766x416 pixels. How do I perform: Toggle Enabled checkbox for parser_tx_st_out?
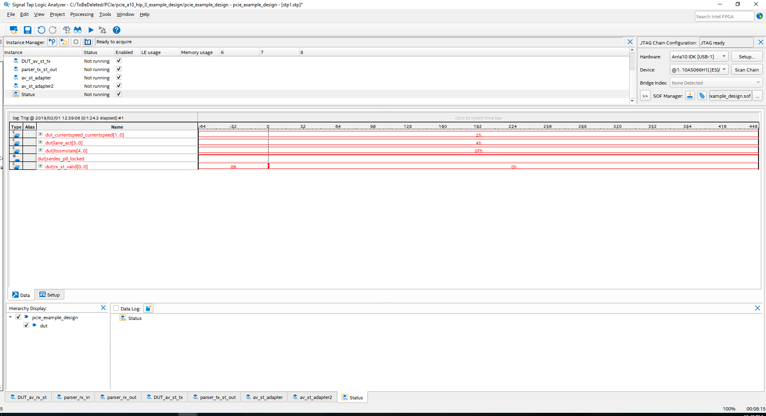[118, 69]
